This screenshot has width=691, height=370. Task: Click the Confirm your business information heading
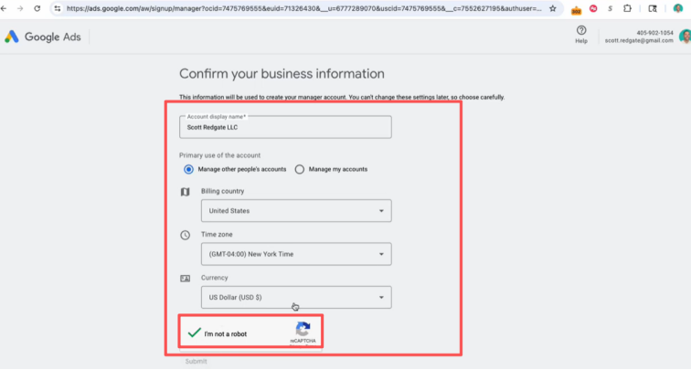(x=282, y=74)
